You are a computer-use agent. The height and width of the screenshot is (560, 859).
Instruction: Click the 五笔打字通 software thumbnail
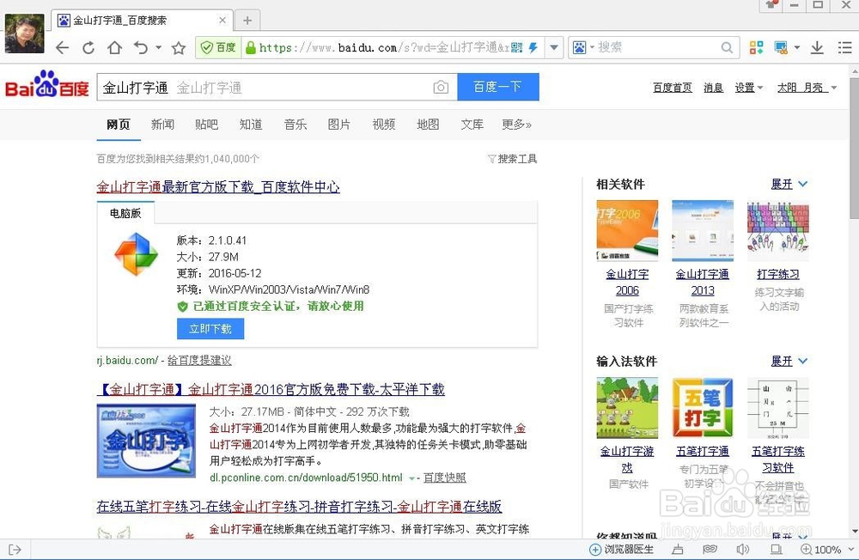click(x=703, y=408)
